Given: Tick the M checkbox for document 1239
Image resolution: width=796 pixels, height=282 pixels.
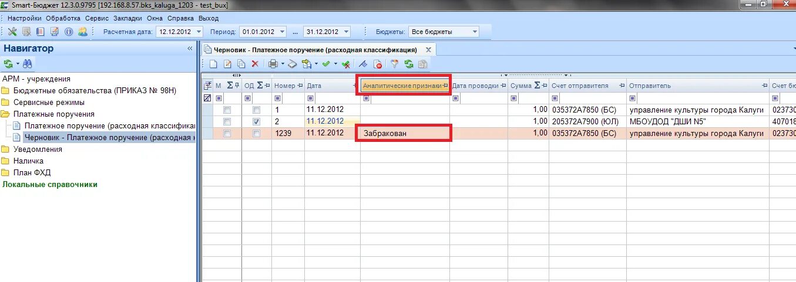Looking at the screenshot, I should 227,133.
